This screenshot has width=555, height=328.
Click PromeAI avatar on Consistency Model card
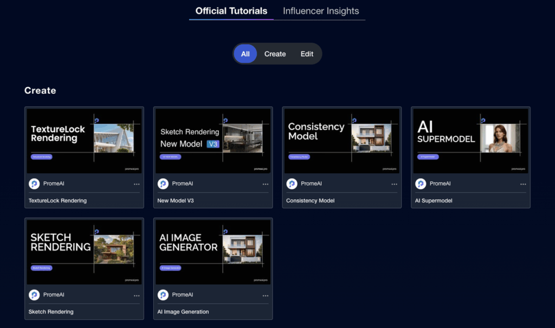(x=292, y=184)
